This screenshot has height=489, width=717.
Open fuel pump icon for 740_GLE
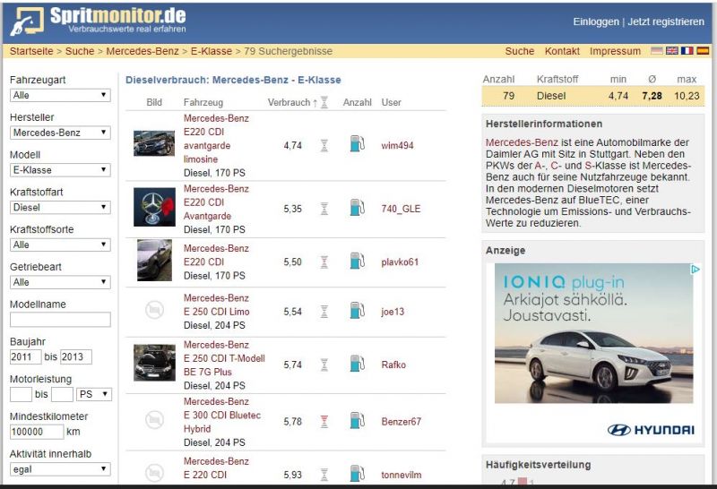[357, 208]
